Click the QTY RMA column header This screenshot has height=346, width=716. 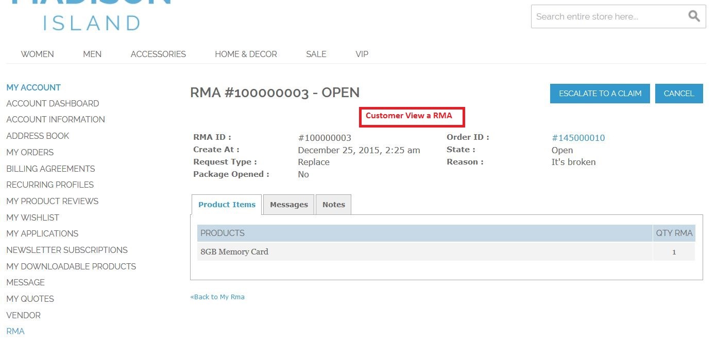(x=674, y=233)
